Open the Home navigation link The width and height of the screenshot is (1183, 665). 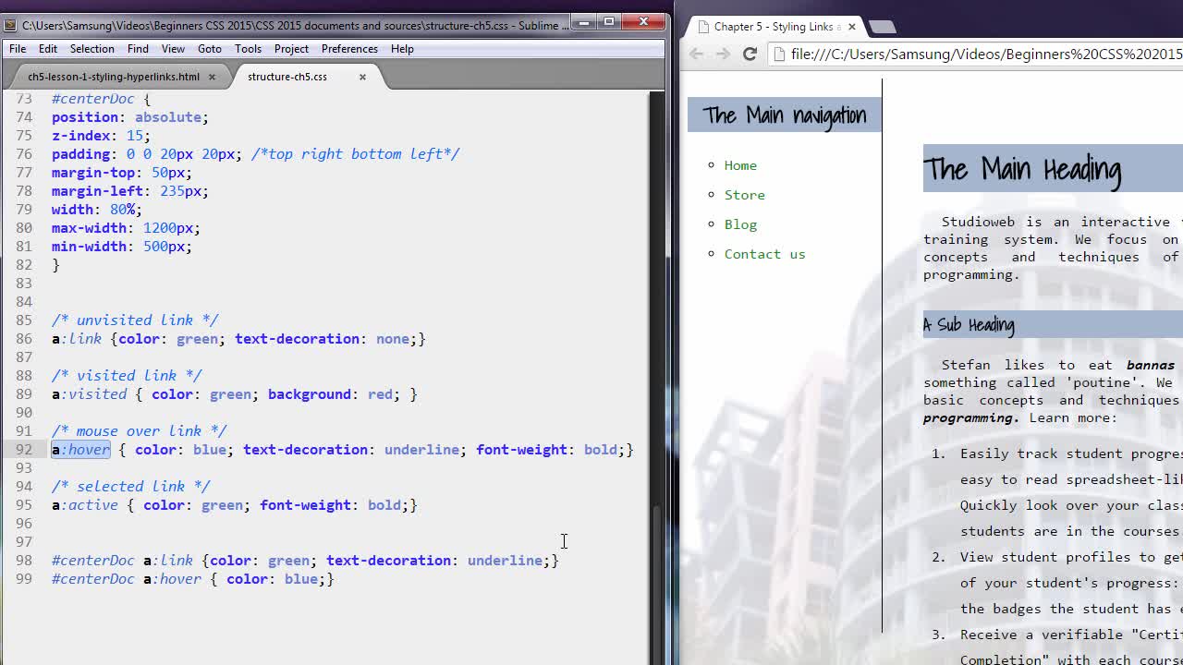click(740, 165)
